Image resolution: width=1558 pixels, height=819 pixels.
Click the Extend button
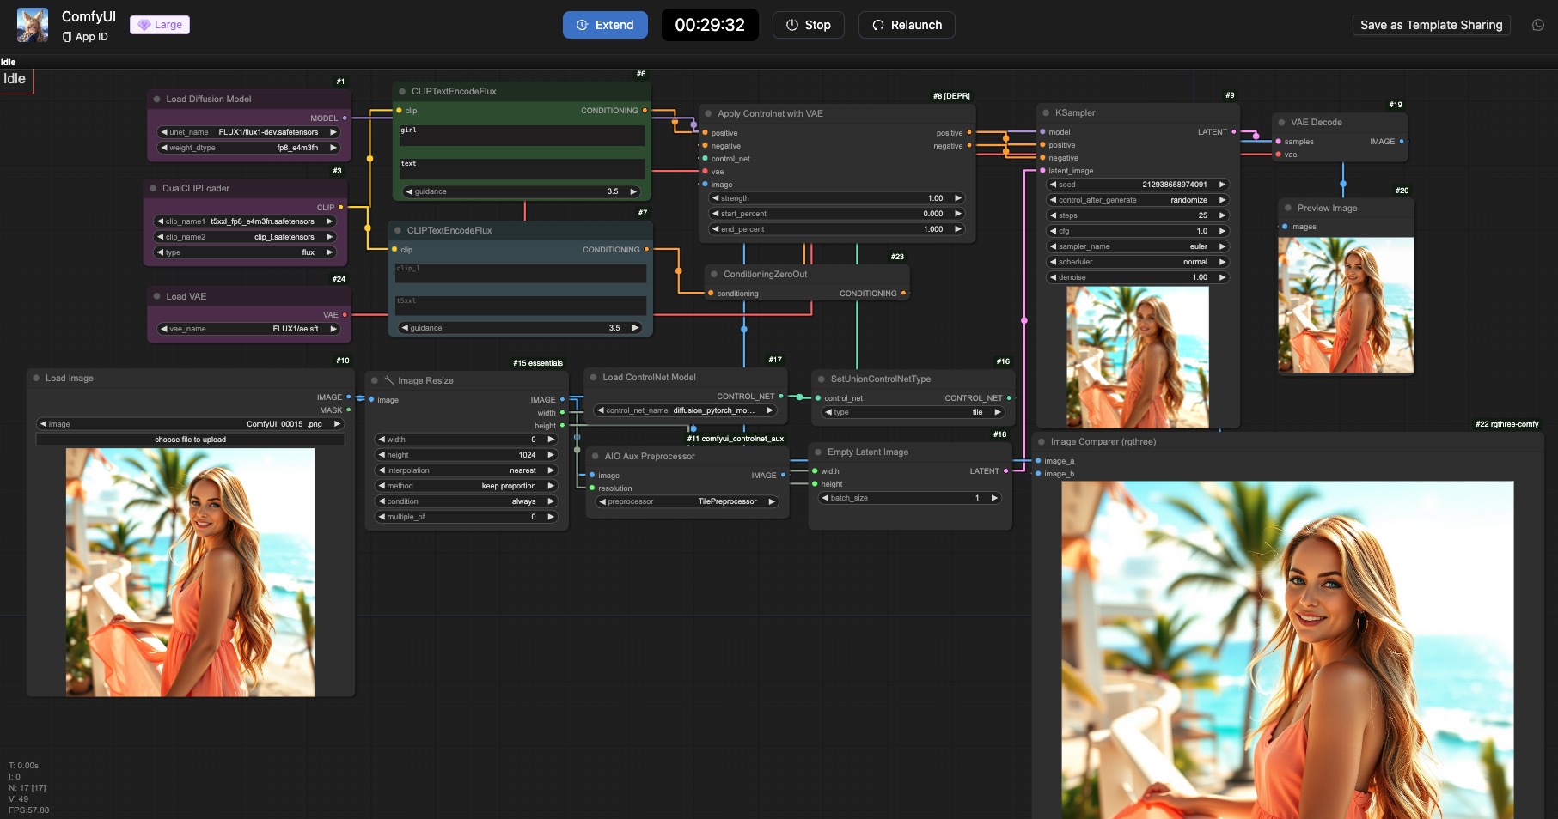(604, 25)
